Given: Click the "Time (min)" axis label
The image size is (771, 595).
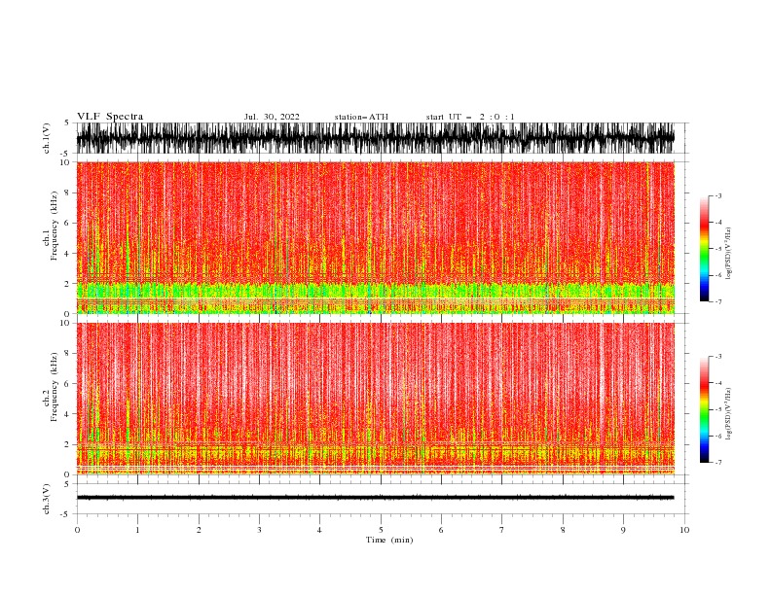Looking at the screenshot, I should pos(389,540).
